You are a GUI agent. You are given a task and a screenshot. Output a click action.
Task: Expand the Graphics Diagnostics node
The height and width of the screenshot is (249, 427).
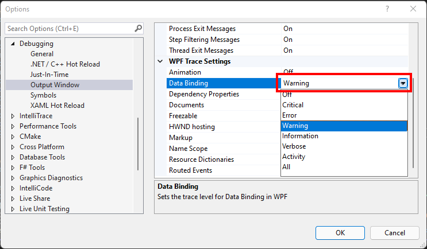[x=13, y=178]
